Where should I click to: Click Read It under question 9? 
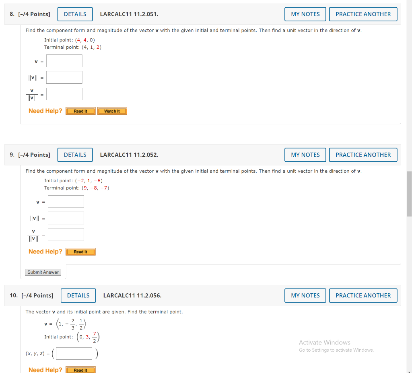point(80,251)
